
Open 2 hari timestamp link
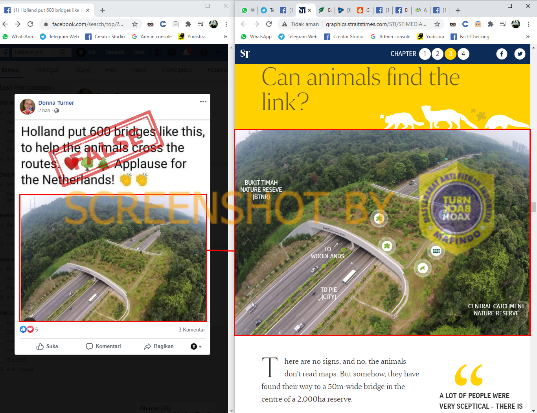point(44,111)
